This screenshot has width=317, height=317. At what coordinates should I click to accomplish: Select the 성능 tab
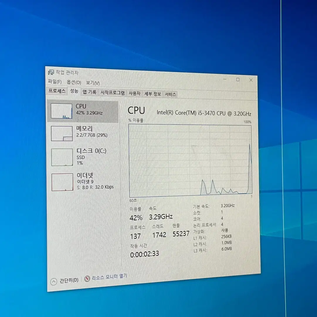pos(74,91)
